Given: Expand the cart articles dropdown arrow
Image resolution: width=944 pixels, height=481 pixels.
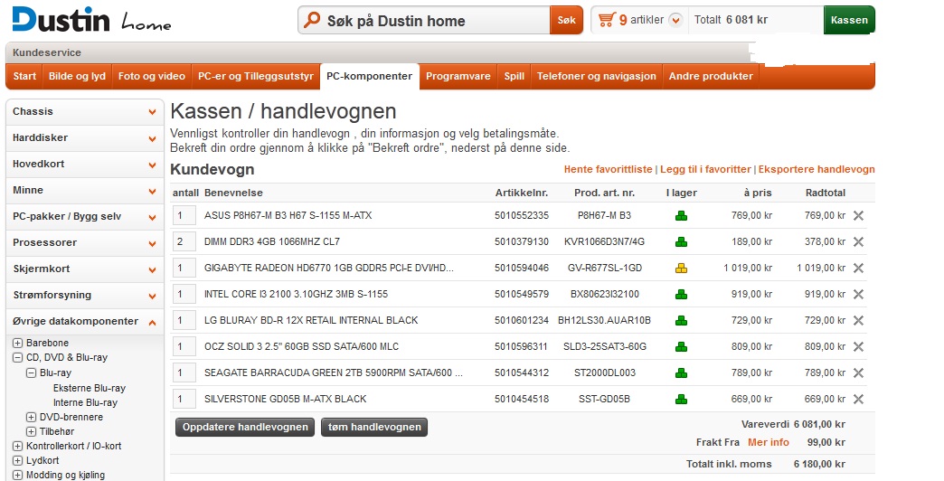Looking at the screenshot, I should pos(675,20).
